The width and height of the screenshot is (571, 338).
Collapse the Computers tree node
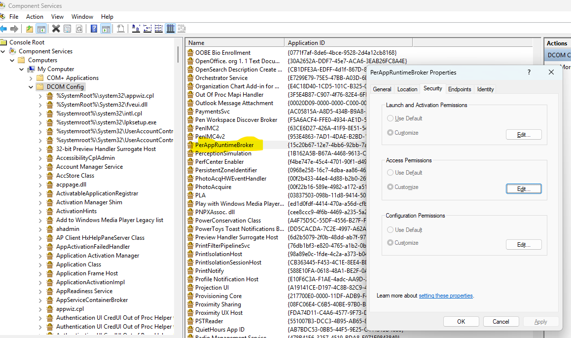[12, 60]
